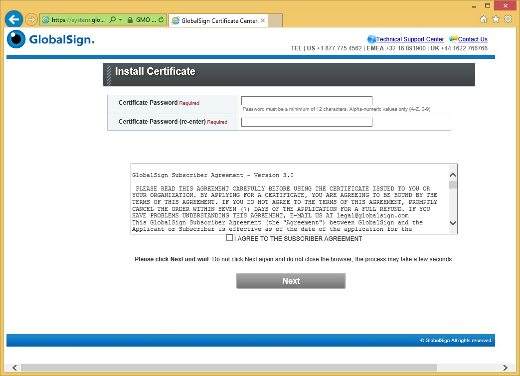Refresh the page with the reload icon

161,20
